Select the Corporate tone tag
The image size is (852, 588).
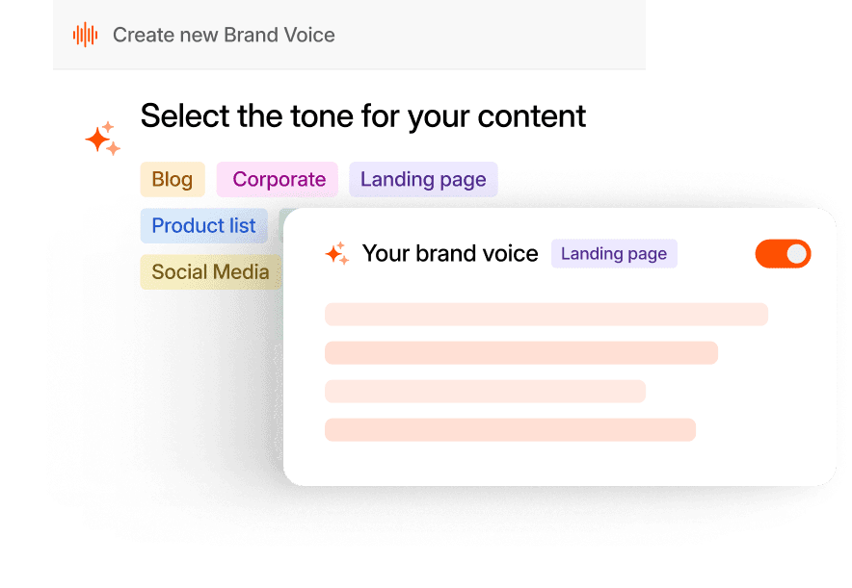[x=277, y=179]
